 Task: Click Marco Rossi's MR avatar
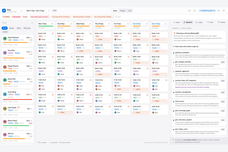5,122
